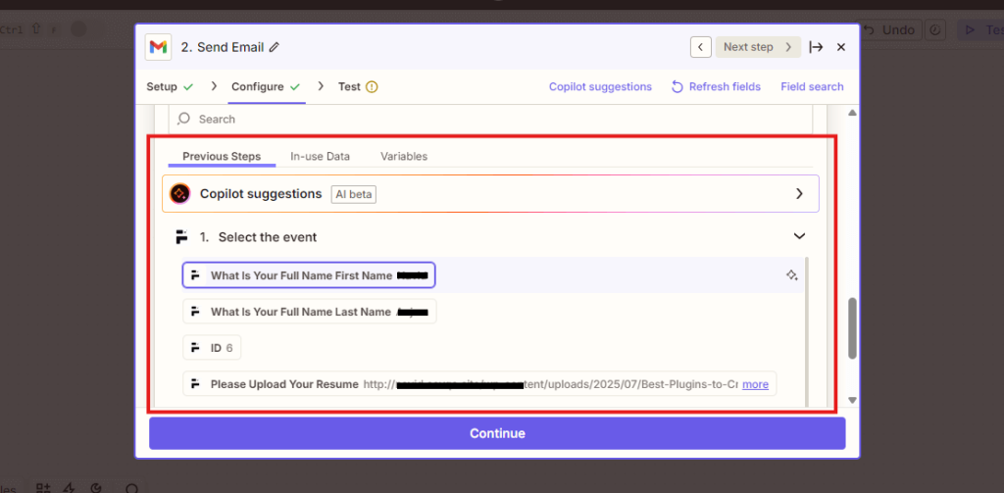Click the dialog's vertical scrollbar thumb
Image resolution: width=1004 pixels, height=493 pixels.
coord(852,328)
